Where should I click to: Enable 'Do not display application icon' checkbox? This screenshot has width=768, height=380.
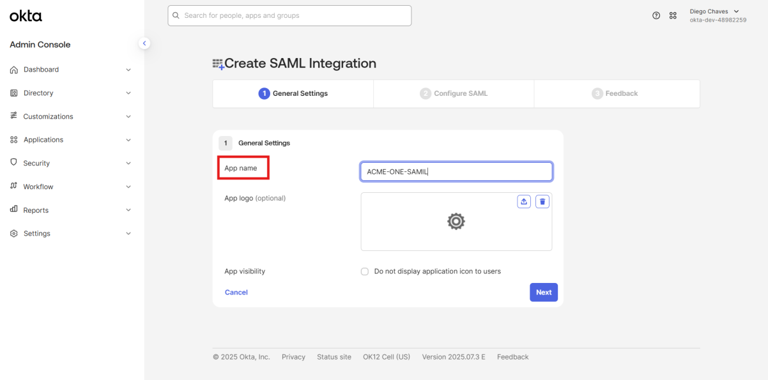click(365, 271)
